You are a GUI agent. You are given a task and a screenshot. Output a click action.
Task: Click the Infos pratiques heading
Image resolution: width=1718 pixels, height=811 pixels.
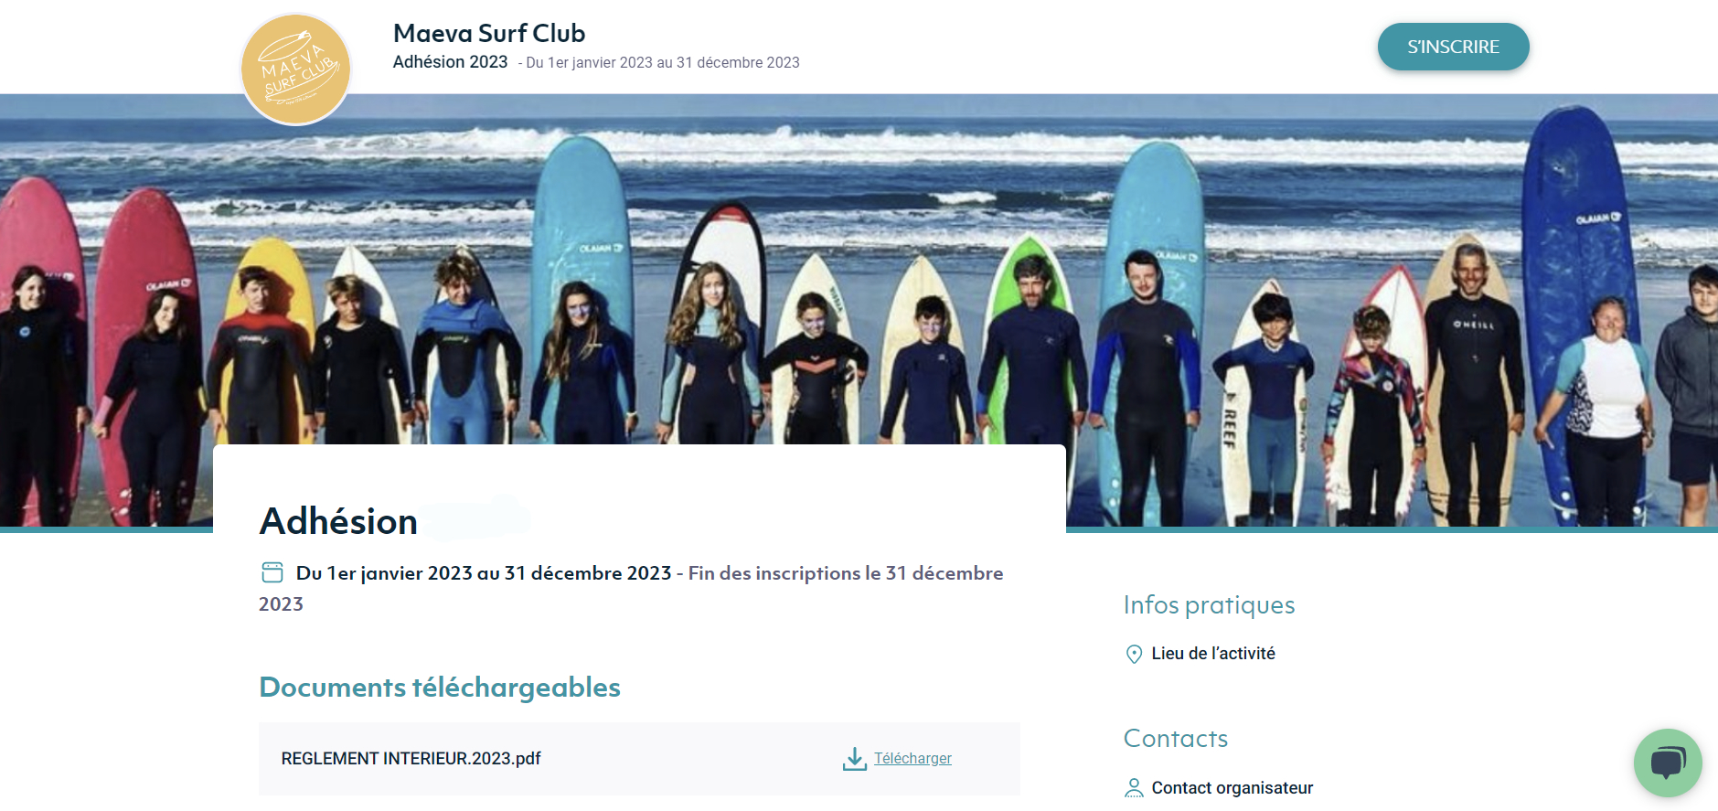(x=1209, y=605)
